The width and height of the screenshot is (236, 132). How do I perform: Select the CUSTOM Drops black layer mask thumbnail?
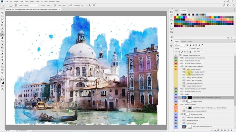click(190, 98)
